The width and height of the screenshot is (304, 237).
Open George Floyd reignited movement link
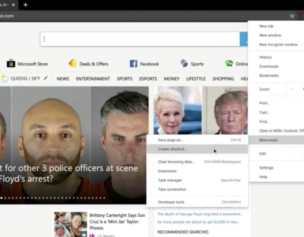(200, 214)
